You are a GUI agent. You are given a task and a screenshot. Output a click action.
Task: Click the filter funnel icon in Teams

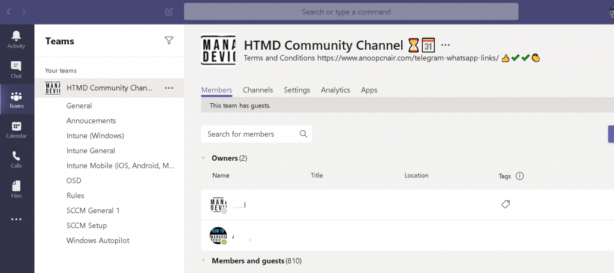point(168,40)
